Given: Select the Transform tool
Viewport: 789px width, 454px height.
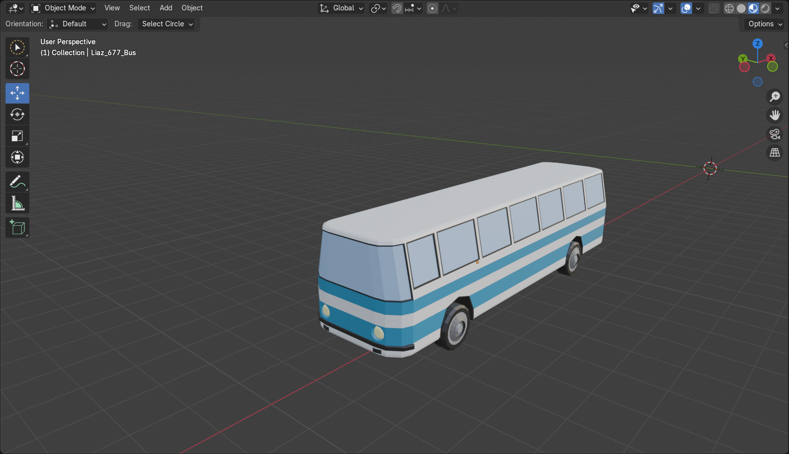Looking at the screenshot, I should (17, 157).
